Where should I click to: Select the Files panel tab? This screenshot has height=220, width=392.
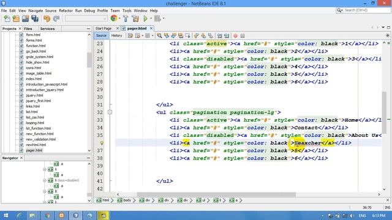point(28,29)
